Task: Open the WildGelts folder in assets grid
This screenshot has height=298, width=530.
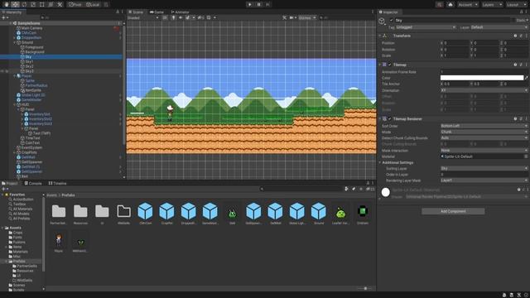Action: click(x=123, y=211)
